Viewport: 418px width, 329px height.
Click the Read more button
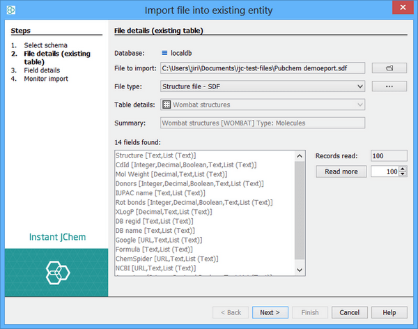[341, 171]
